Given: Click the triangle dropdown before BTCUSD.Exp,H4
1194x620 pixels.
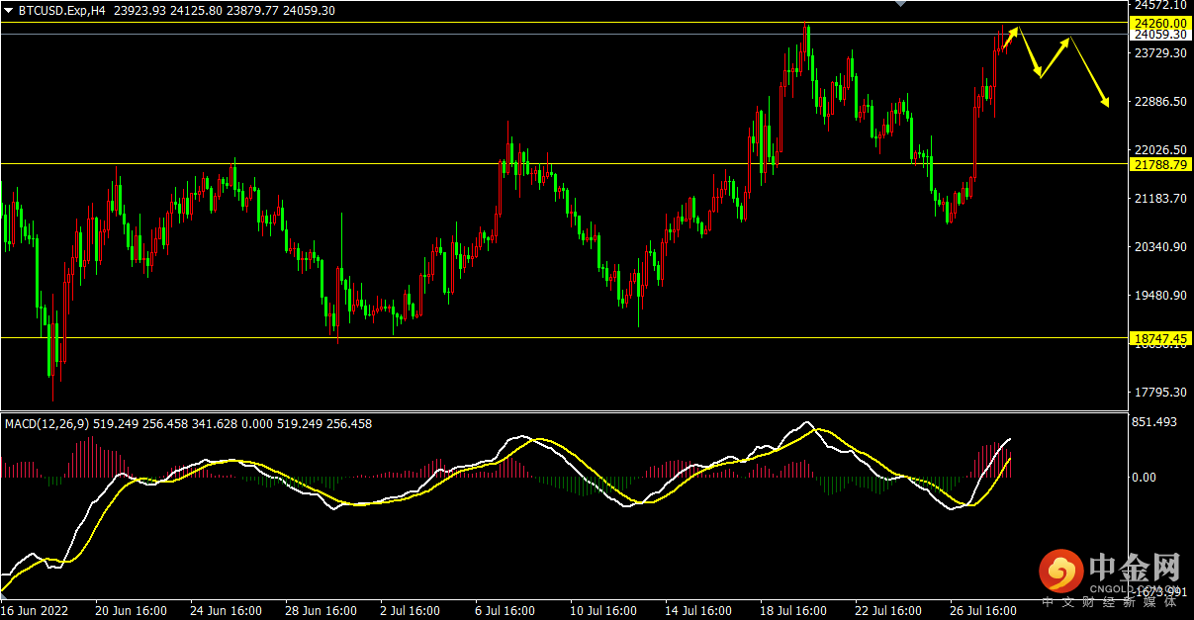Looking at the screenshot, I should pyautogui.click(x=8, y=10).
